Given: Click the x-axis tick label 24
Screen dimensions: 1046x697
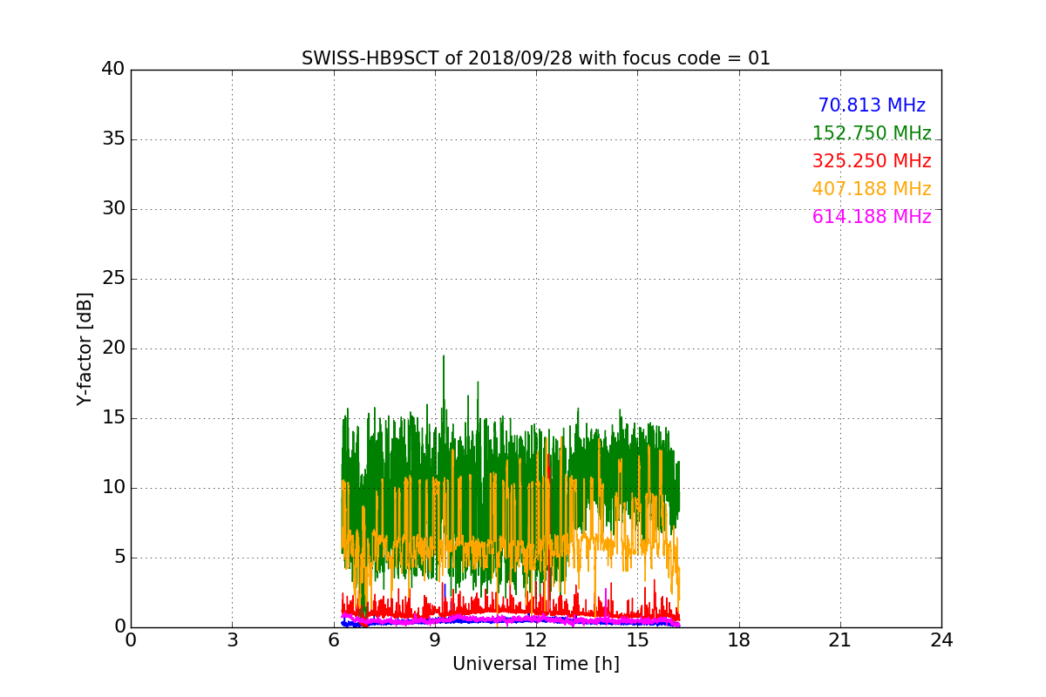Looking at the screenshot, I should click(x=941, y=639).
